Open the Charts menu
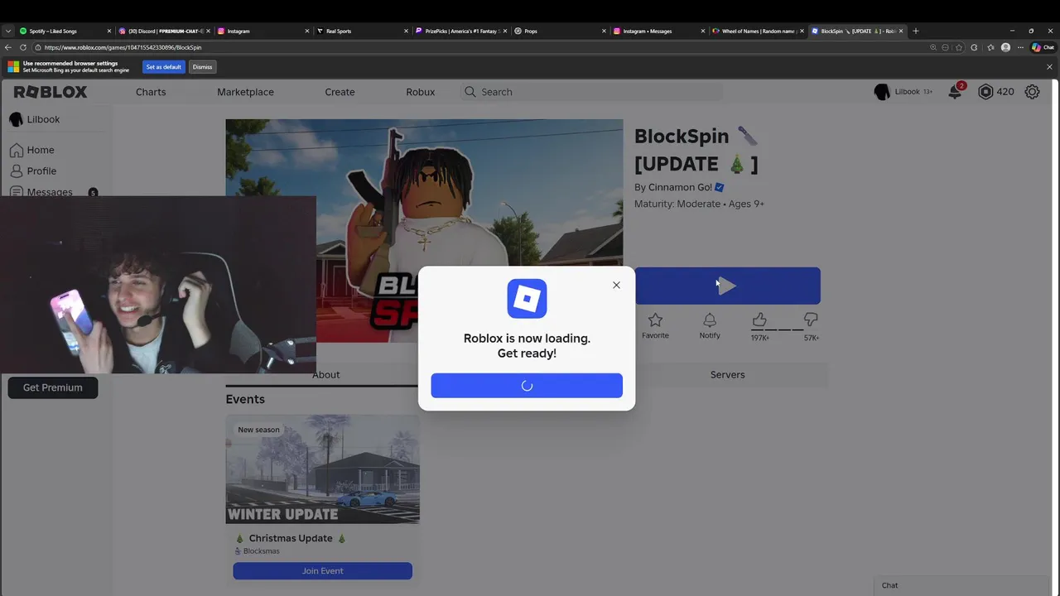 click(x=151, y=92)
